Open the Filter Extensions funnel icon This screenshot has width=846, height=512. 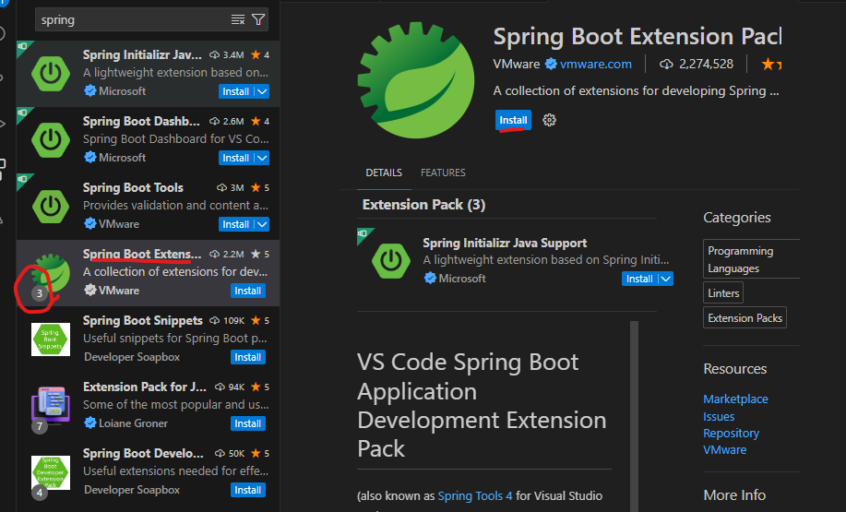(x=258, y=20)
